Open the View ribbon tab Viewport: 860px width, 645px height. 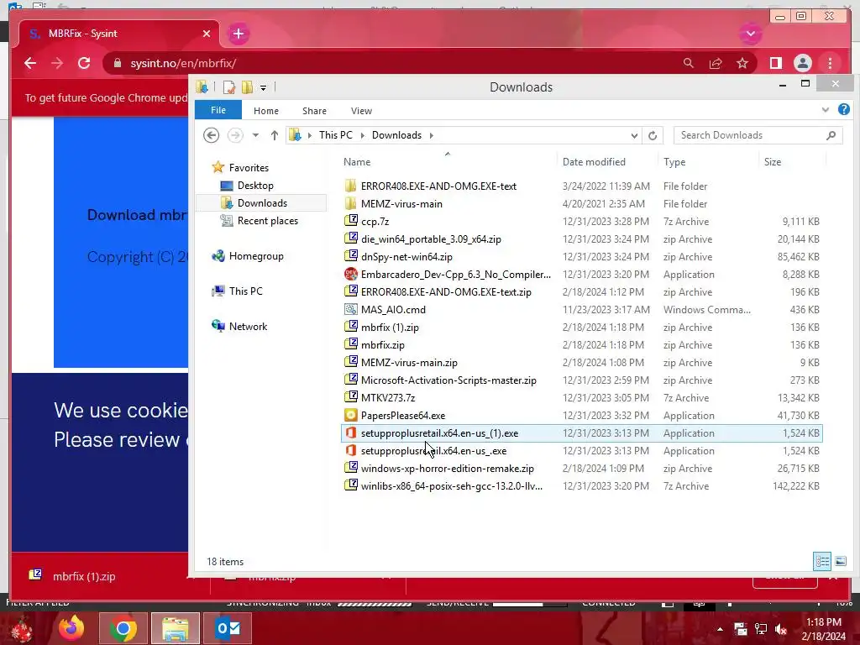361,111
